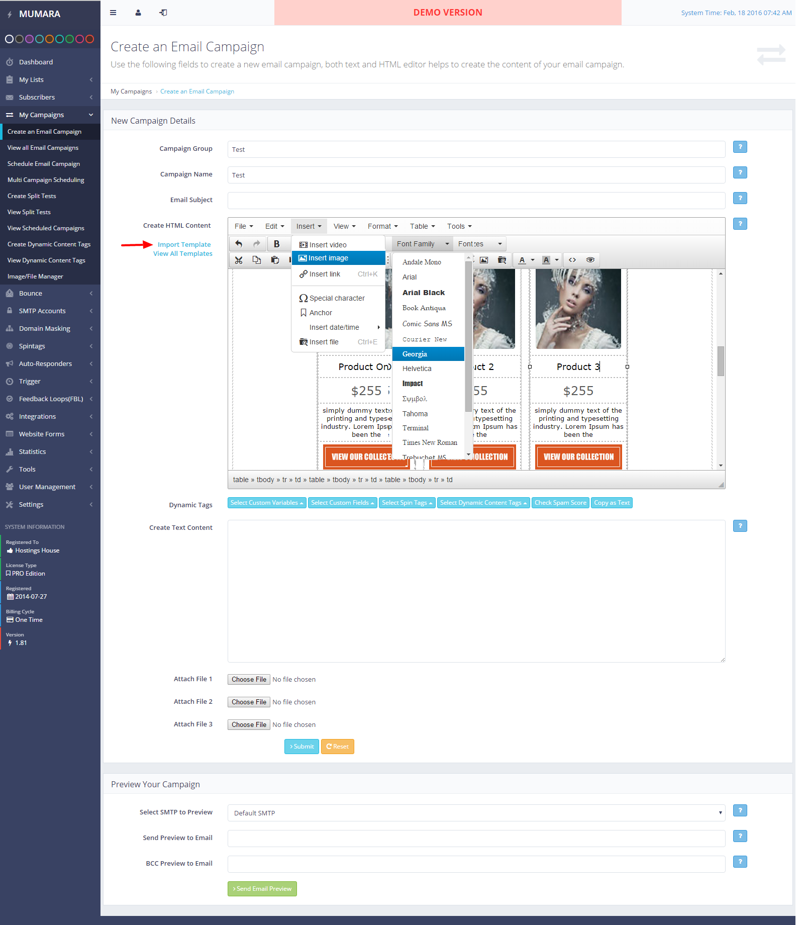Viewport: 804px width, 925px height.
Task: Toggle the sidebar with the hamburger icon
Action: click(113, 13)
